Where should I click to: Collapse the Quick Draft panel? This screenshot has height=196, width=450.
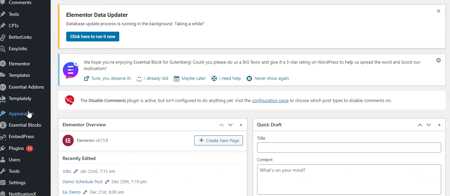coord(439,125)
